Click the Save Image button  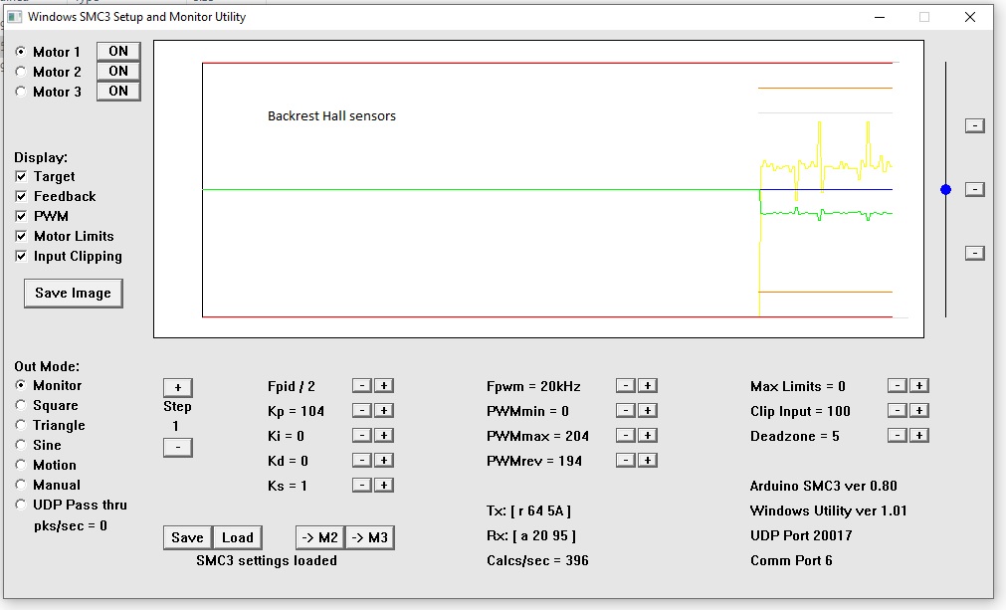tap(73, 294)
